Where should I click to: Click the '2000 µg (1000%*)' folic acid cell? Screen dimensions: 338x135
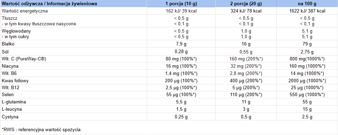307,81
